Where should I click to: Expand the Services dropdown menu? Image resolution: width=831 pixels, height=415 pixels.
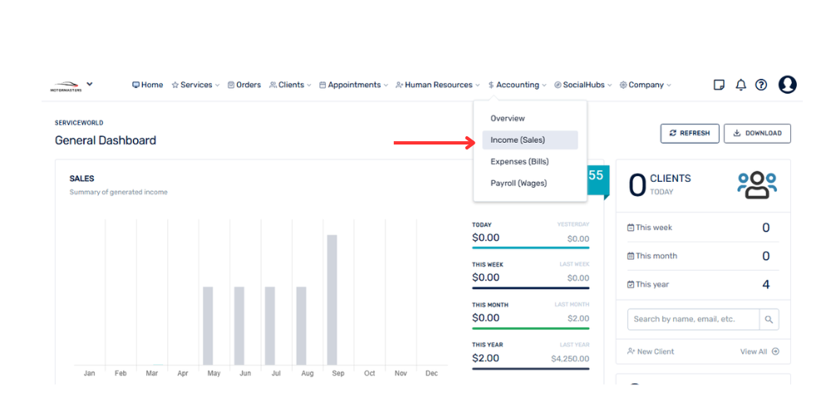tap(195, 85)
